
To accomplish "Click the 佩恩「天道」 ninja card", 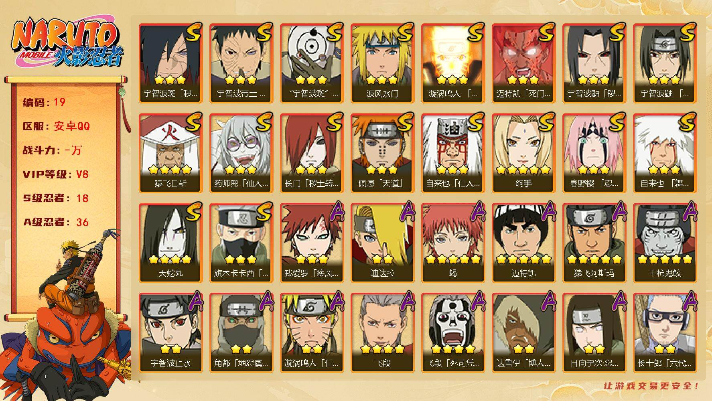I will click(x=382, y=153).
